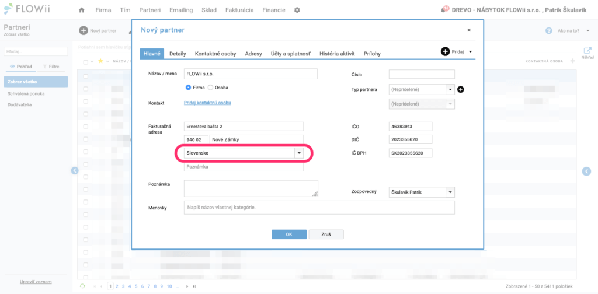
Task: Switch to the Adresy tab
Action: 253,54
